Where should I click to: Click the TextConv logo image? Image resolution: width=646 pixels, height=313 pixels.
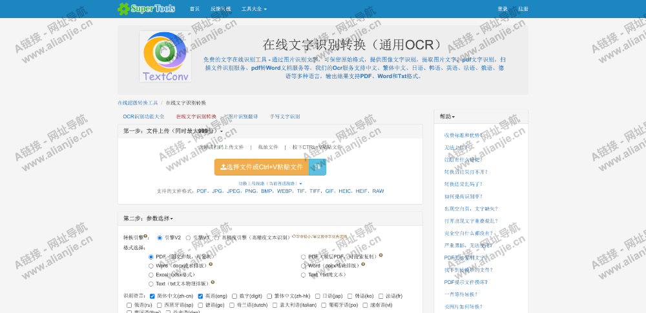(x=165, y=56)
